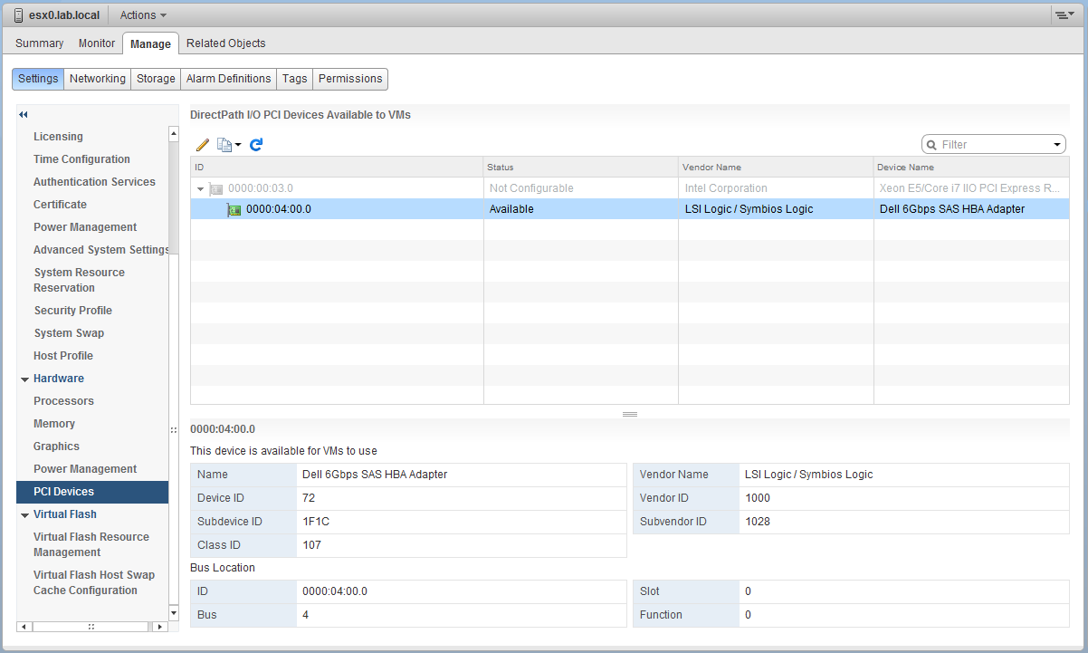
Task: Click the host icon next to esx0.lab.local
Action: click(x=16, y=14)
